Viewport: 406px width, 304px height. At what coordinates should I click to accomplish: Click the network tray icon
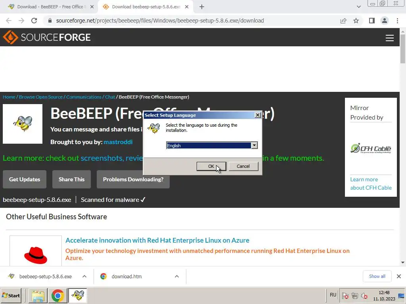click(354, 296)
